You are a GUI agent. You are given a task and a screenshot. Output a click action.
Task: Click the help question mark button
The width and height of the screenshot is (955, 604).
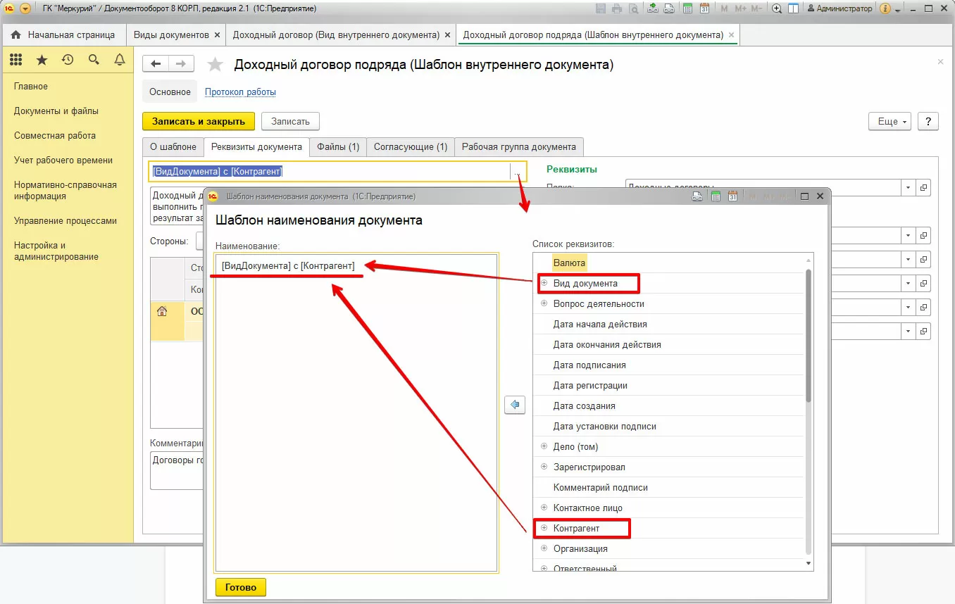click(928, 121)
